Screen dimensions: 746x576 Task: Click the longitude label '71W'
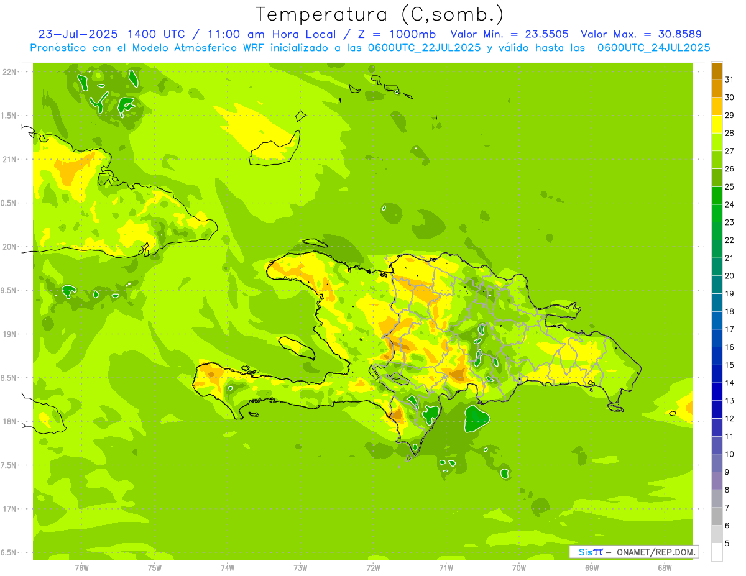[x=446, y=568]
